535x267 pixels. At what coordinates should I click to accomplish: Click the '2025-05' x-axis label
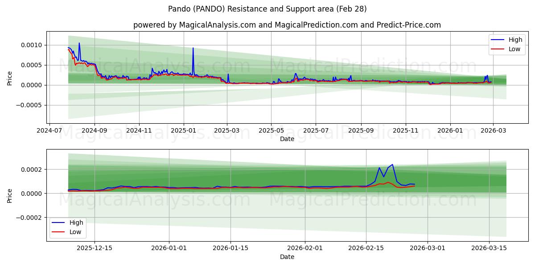[272, 131]
